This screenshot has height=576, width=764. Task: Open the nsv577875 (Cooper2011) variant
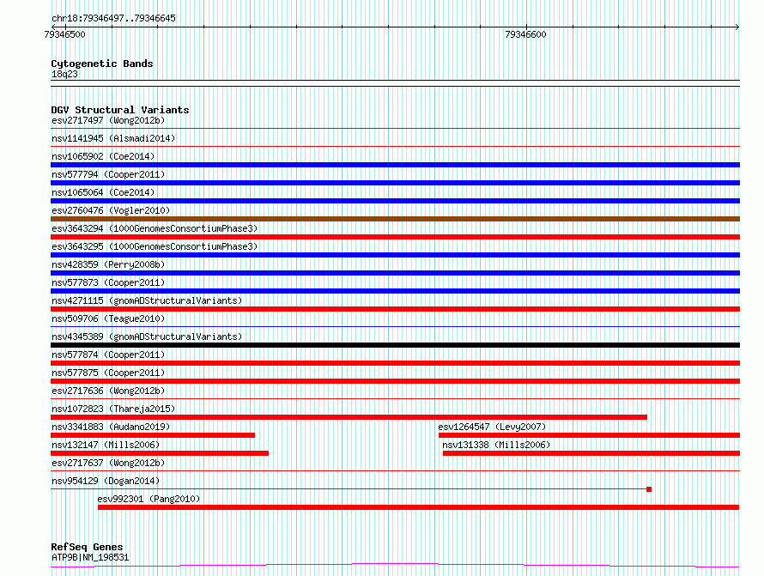point(108,373)
